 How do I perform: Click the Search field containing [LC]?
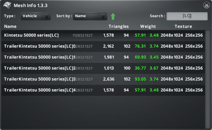(187, 16)
